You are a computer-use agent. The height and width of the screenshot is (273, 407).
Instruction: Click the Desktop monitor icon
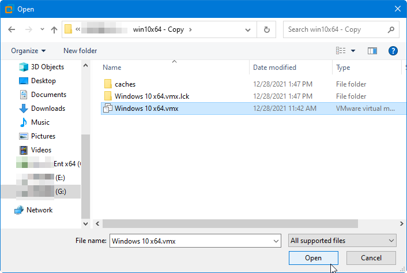tap(24, 81)
